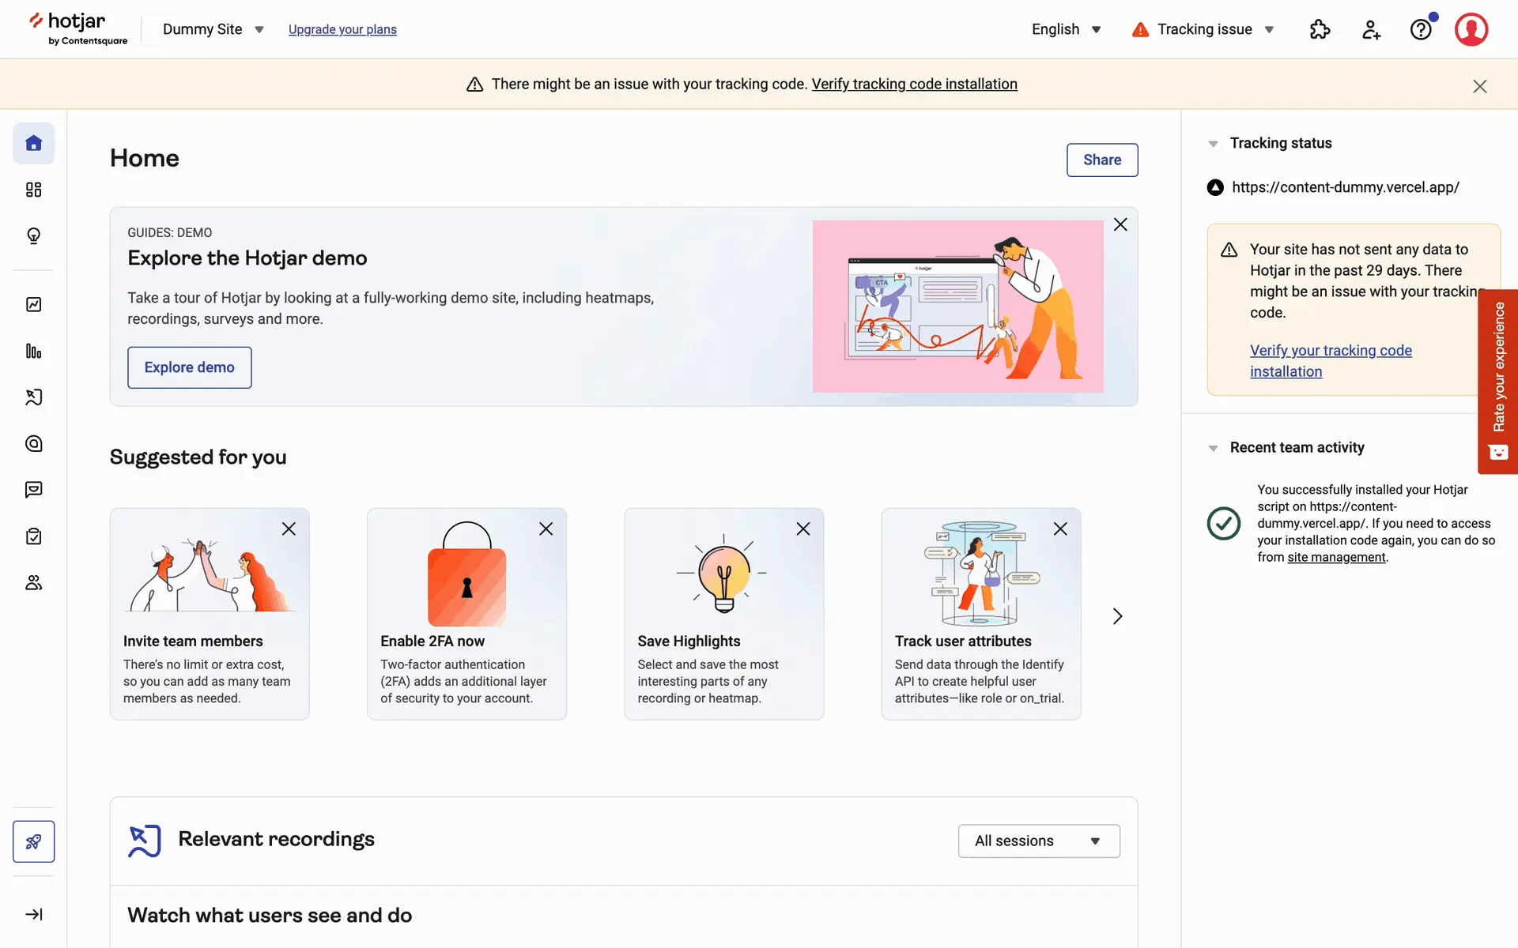Collapse the Recent team activity section

(x=1213, y=448)
